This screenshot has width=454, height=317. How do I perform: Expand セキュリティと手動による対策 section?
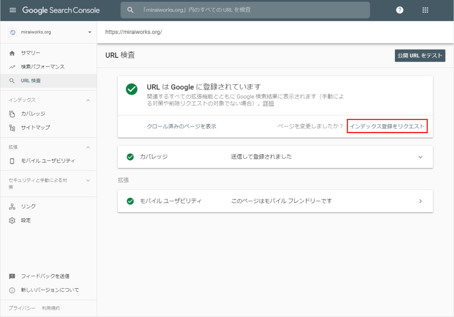[x=88, y=180]
